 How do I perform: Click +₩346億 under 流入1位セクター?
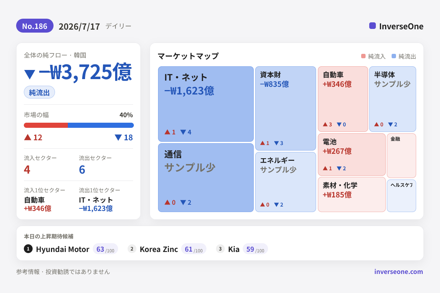coord(38,208)
